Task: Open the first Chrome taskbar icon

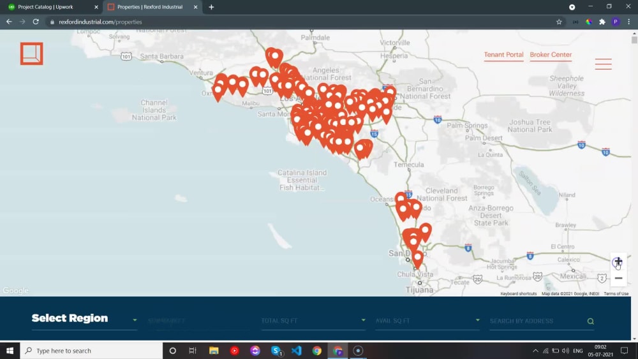Action: click(x=317, y=351)
